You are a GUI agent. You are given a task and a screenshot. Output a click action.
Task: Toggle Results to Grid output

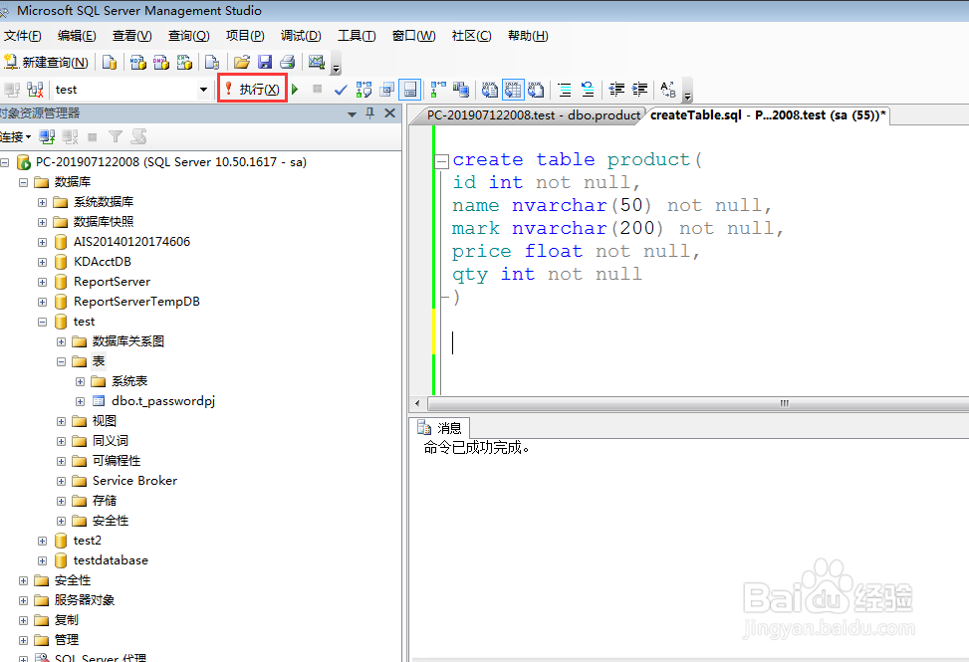click(x=513, y=90)
